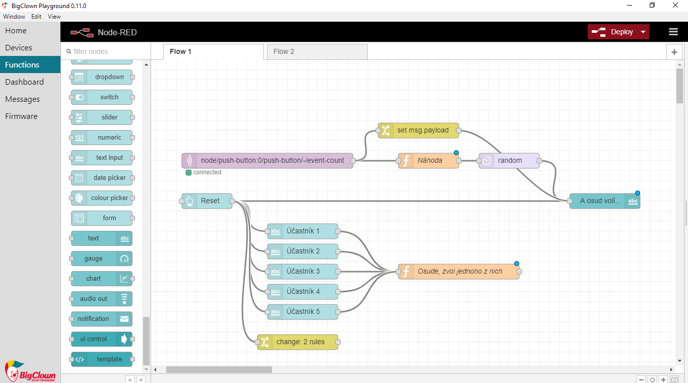The width and height of the screenshot is (688, 383).
Task: Select the dropdown node in palette
Action: [x=102, y=77]
